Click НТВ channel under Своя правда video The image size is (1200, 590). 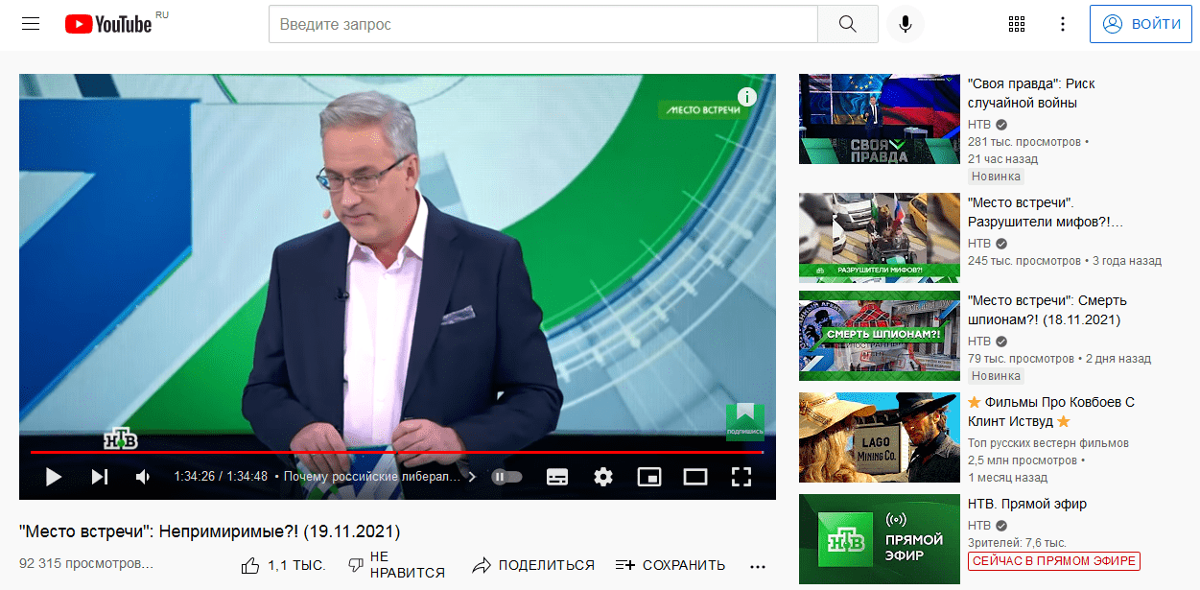979,125
